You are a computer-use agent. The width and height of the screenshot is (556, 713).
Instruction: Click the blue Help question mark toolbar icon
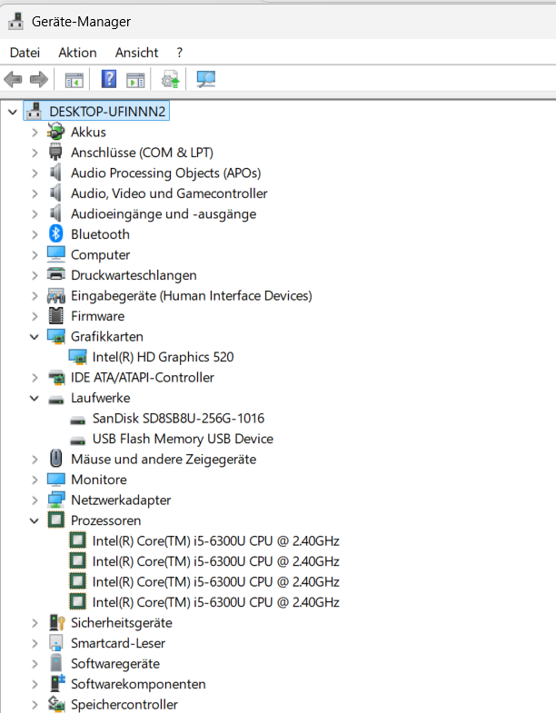[x=109, y=79]
